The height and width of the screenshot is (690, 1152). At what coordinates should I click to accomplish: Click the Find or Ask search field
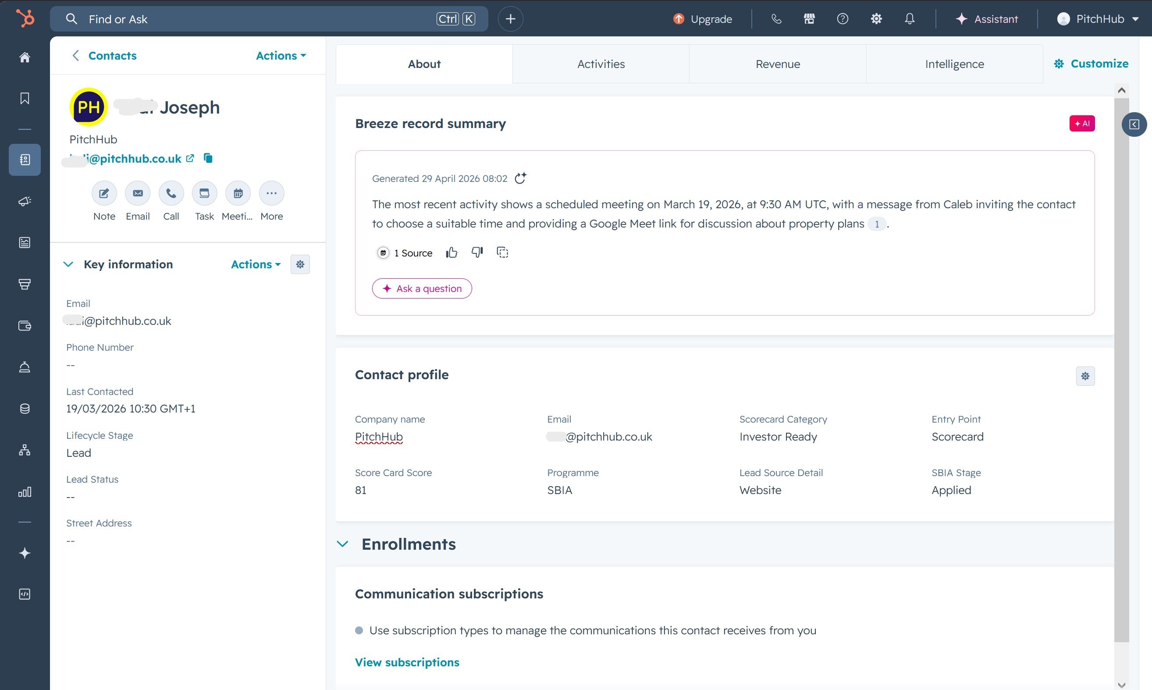tap(269, 19)
